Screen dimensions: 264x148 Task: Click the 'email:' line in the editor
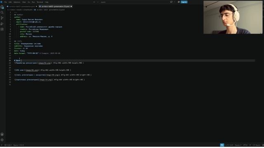(x=28, y=22)
